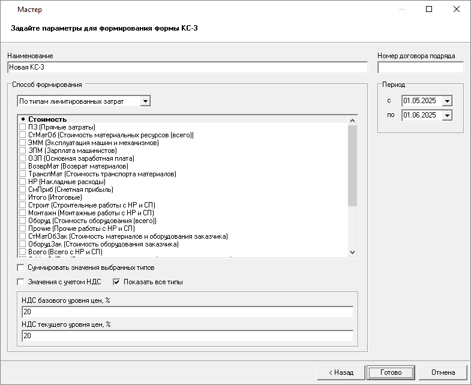Click the Наименование text field
The height and width of the screenshot is (385, 471).
pyautogui.click(x=187, y=67)
